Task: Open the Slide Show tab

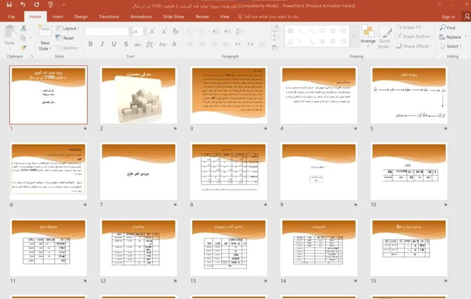Action: [x=174, y=16]
